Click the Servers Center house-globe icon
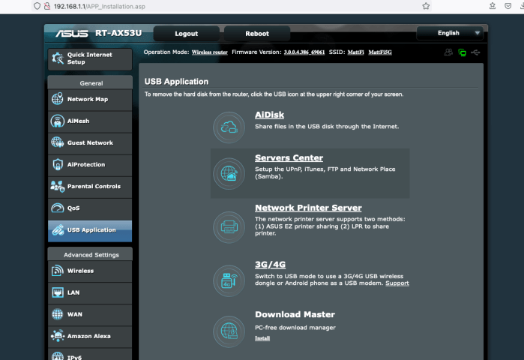The height and width of the screenshot is (360, 524). pyautogui.click(x=229, y=174)
